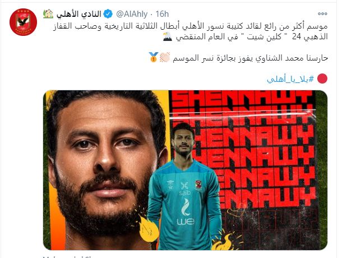347x258 pixels.
Task: Click the red circle emoji beside the hashtag
Action: click(322, 79)
